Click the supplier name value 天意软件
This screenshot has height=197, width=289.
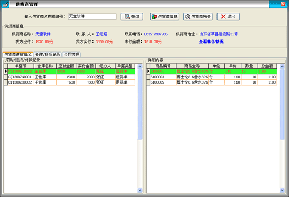(43, 34)
